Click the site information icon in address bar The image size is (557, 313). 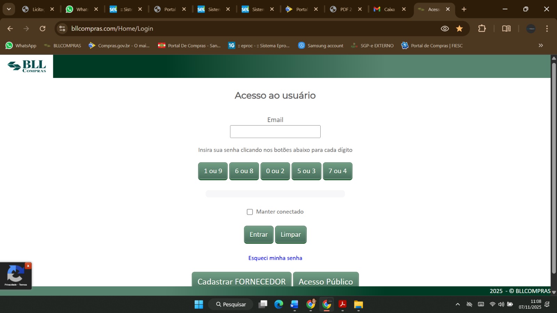[x=62, y=29]
